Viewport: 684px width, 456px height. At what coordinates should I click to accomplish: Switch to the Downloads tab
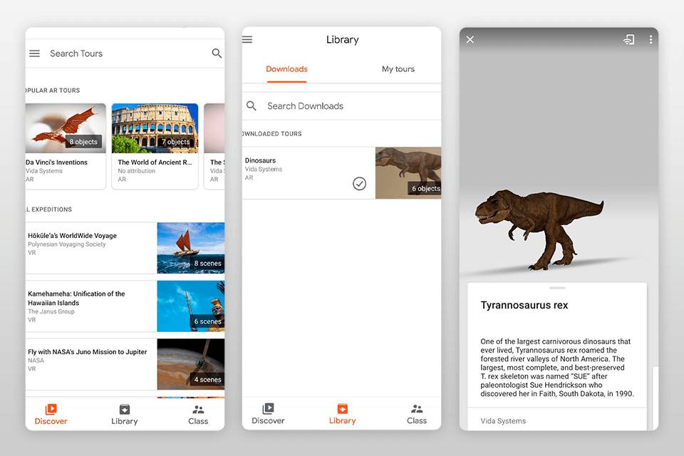[x=286, y=69]
